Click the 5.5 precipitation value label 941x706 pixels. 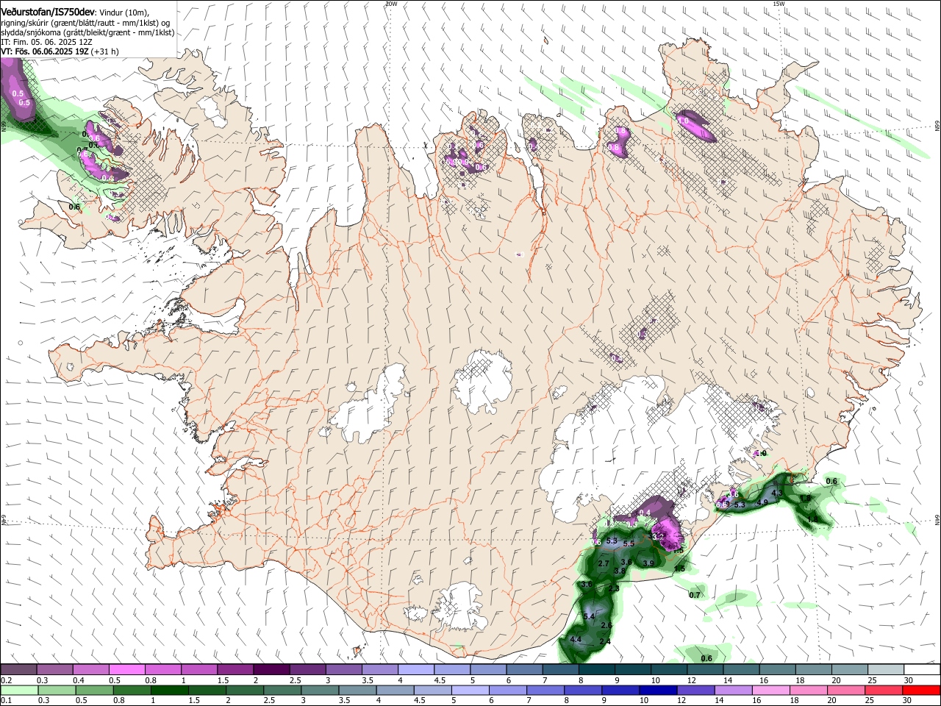pos(629,543)
